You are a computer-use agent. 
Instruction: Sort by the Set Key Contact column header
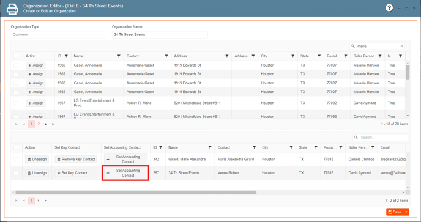67,147
